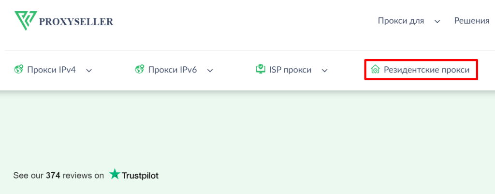Click the green Proxyseller triangle logo icon
The width and height of the screenshot is (495, 194).
pyautogui.click(x=26, y=20)
